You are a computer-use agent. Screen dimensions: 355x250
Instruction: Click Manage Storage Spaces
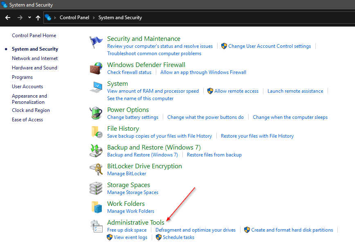pyautogui.click(x=133, y=192)
